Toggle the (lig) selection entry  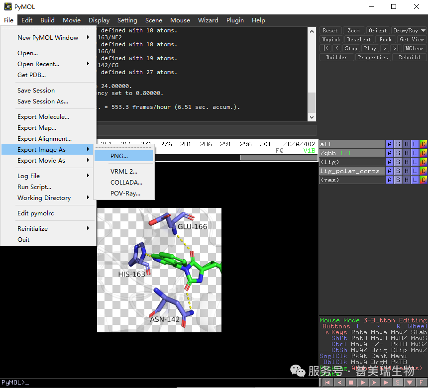click(352, 162)
